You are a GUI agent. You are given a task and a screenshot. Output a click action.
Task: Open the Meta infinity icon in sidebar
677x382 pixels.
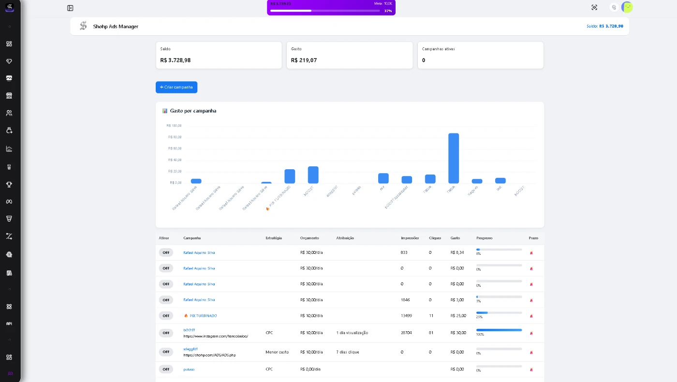click(9, 202)
